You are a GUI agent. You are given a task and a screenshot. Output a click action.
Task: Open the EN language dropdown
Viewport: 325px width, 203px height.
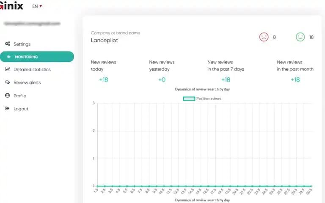[37, 6]
